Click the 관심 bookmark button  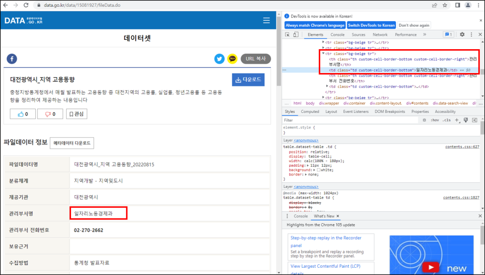(x=77, y=114)
